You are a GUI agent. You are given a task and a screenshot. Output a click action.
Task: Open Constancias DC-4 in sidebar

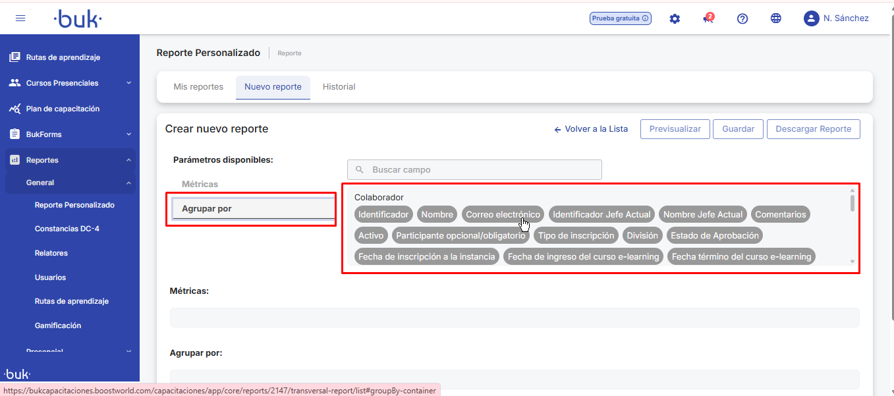[67, 229]
